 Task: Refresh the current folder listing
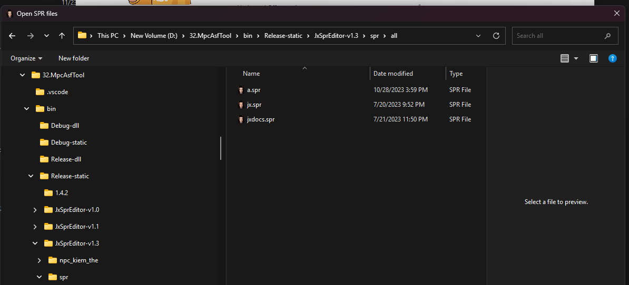[496, 36]
